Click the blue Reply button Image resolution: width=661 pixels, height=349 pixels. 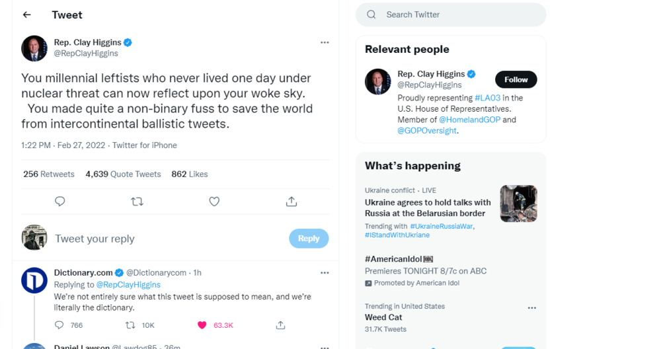pyautogui.click(x=309, y=239)
